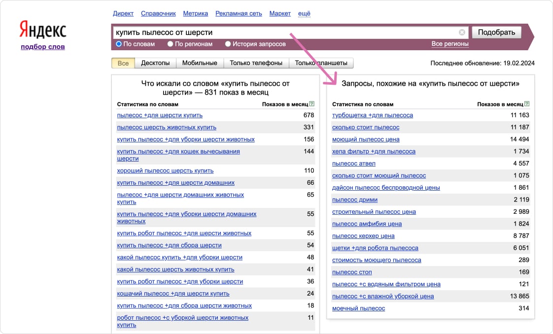The height and width of the screenshot is (334, 553).
Task: Switch to the 'Мобильные' tab
Action: point(200,63)
